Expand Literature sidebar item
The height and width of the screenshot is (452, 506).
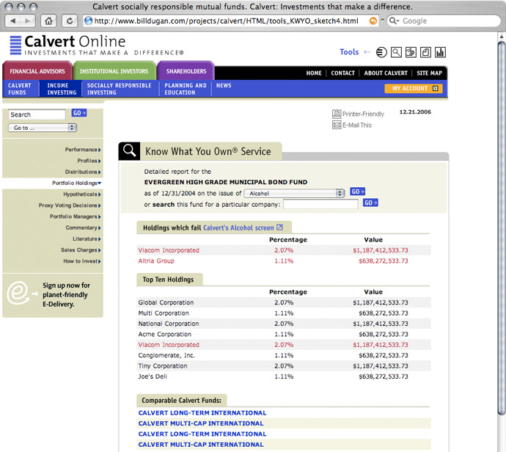[x=87, y=239]
